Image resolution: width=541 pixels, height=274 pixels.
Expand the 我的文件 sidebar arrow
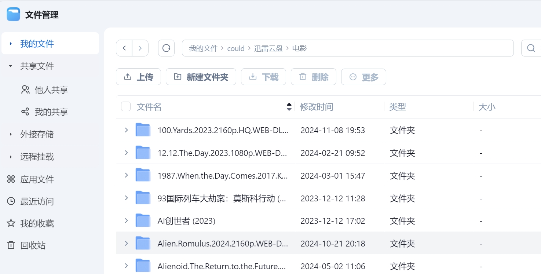click(x=11, y=44)
